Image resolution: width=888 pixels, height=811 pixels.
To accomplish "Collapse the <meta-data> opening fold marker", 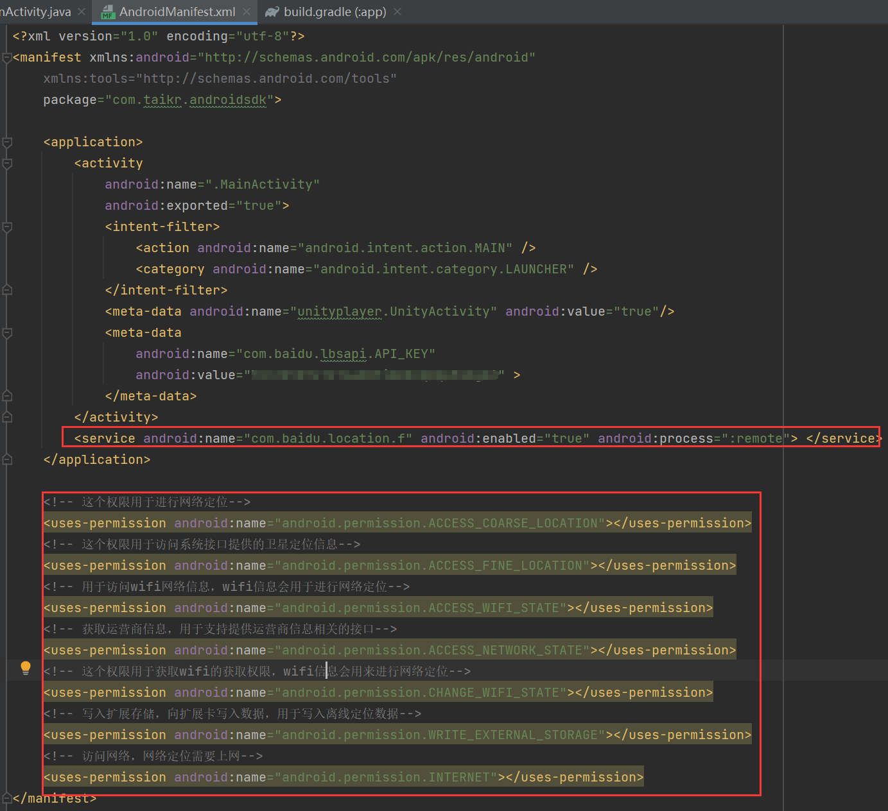I will pyautogui.click(x=7, y=333).
